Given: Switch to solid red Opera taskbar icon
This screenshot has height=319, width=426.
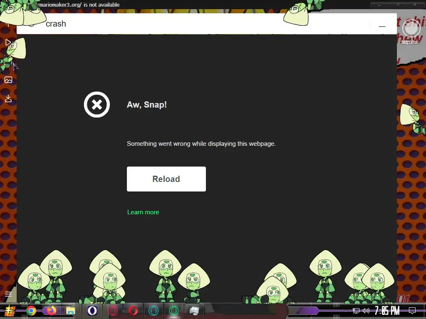Looking at the screenshot, I should [133, 311].
